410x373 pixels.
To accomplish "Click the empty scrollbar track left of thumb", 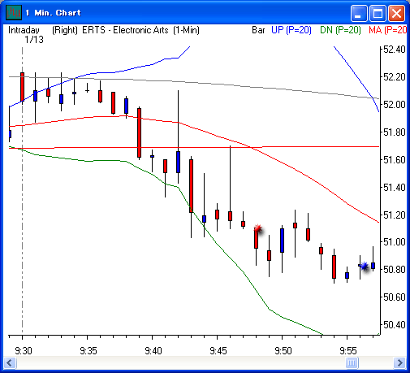I will (x=181, y=362).
